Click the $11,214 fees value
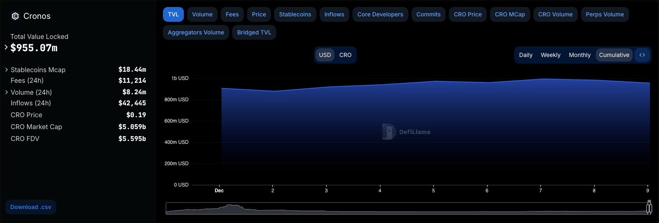This screenshot has width=659, height=223. (x=132, y=81)
